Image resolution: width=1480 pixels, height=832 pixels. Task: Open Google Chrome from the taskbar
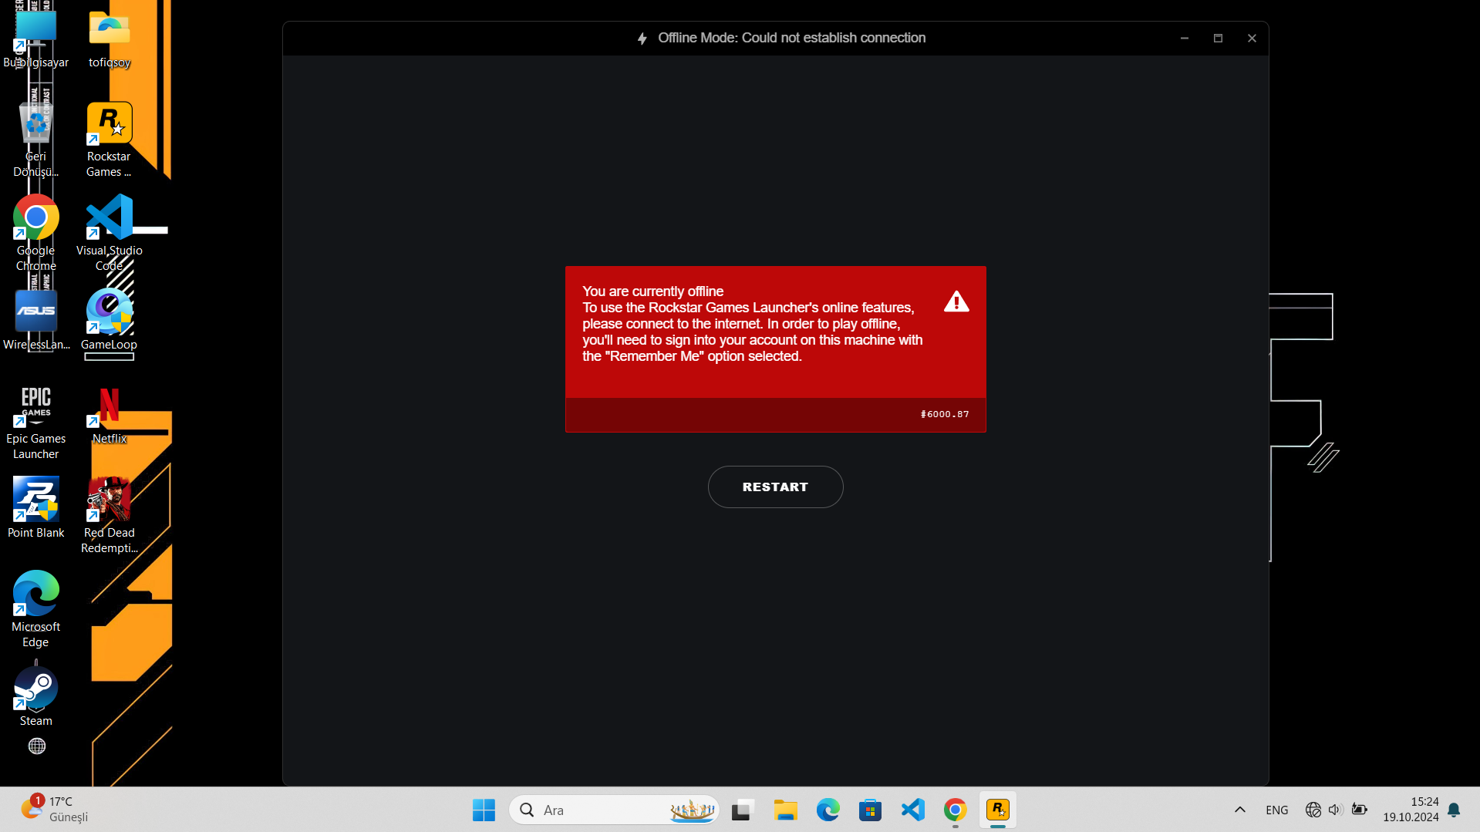[x=956, y=810]
